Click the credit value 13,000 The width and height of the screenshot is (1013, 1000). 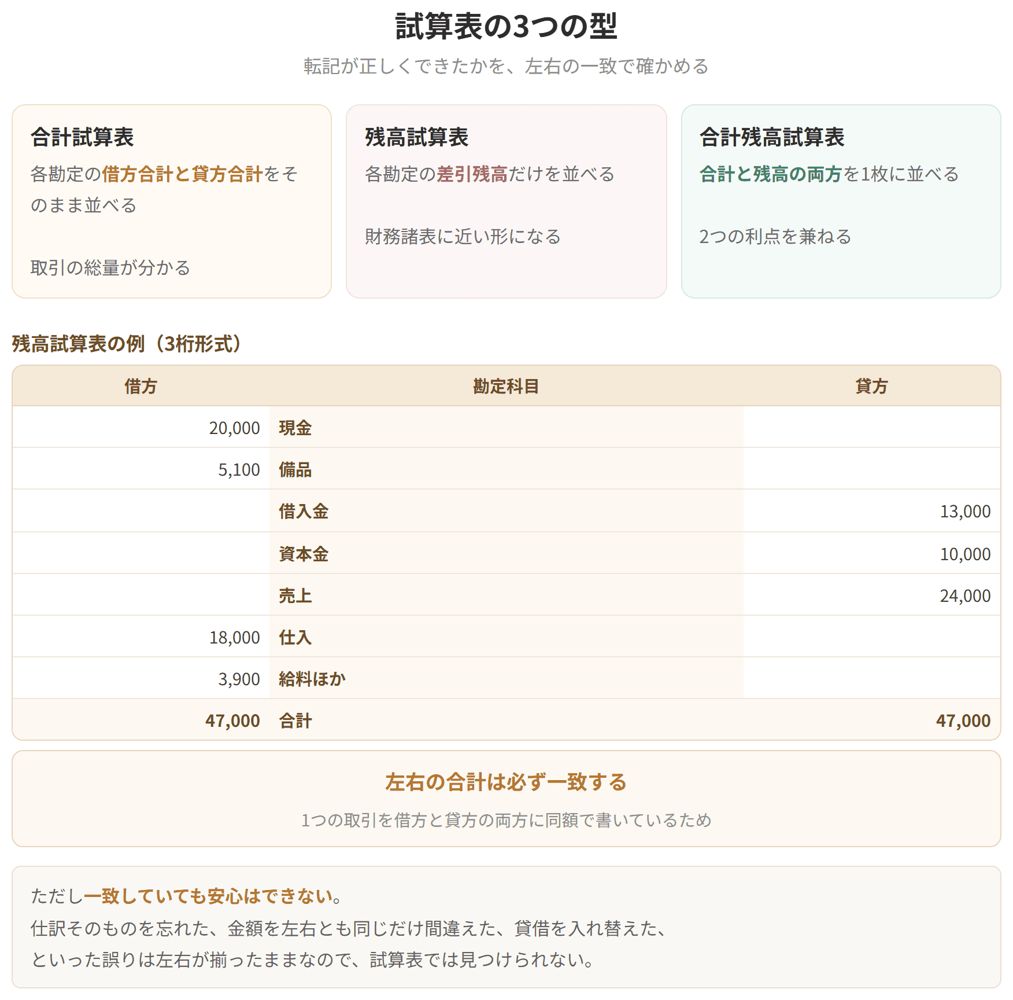coord(966,511)
